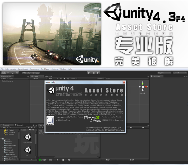Click the scene gizmo center cube
Image resolution: width=188 pixels, height=165 pixels.
click(x=143, y=87)
